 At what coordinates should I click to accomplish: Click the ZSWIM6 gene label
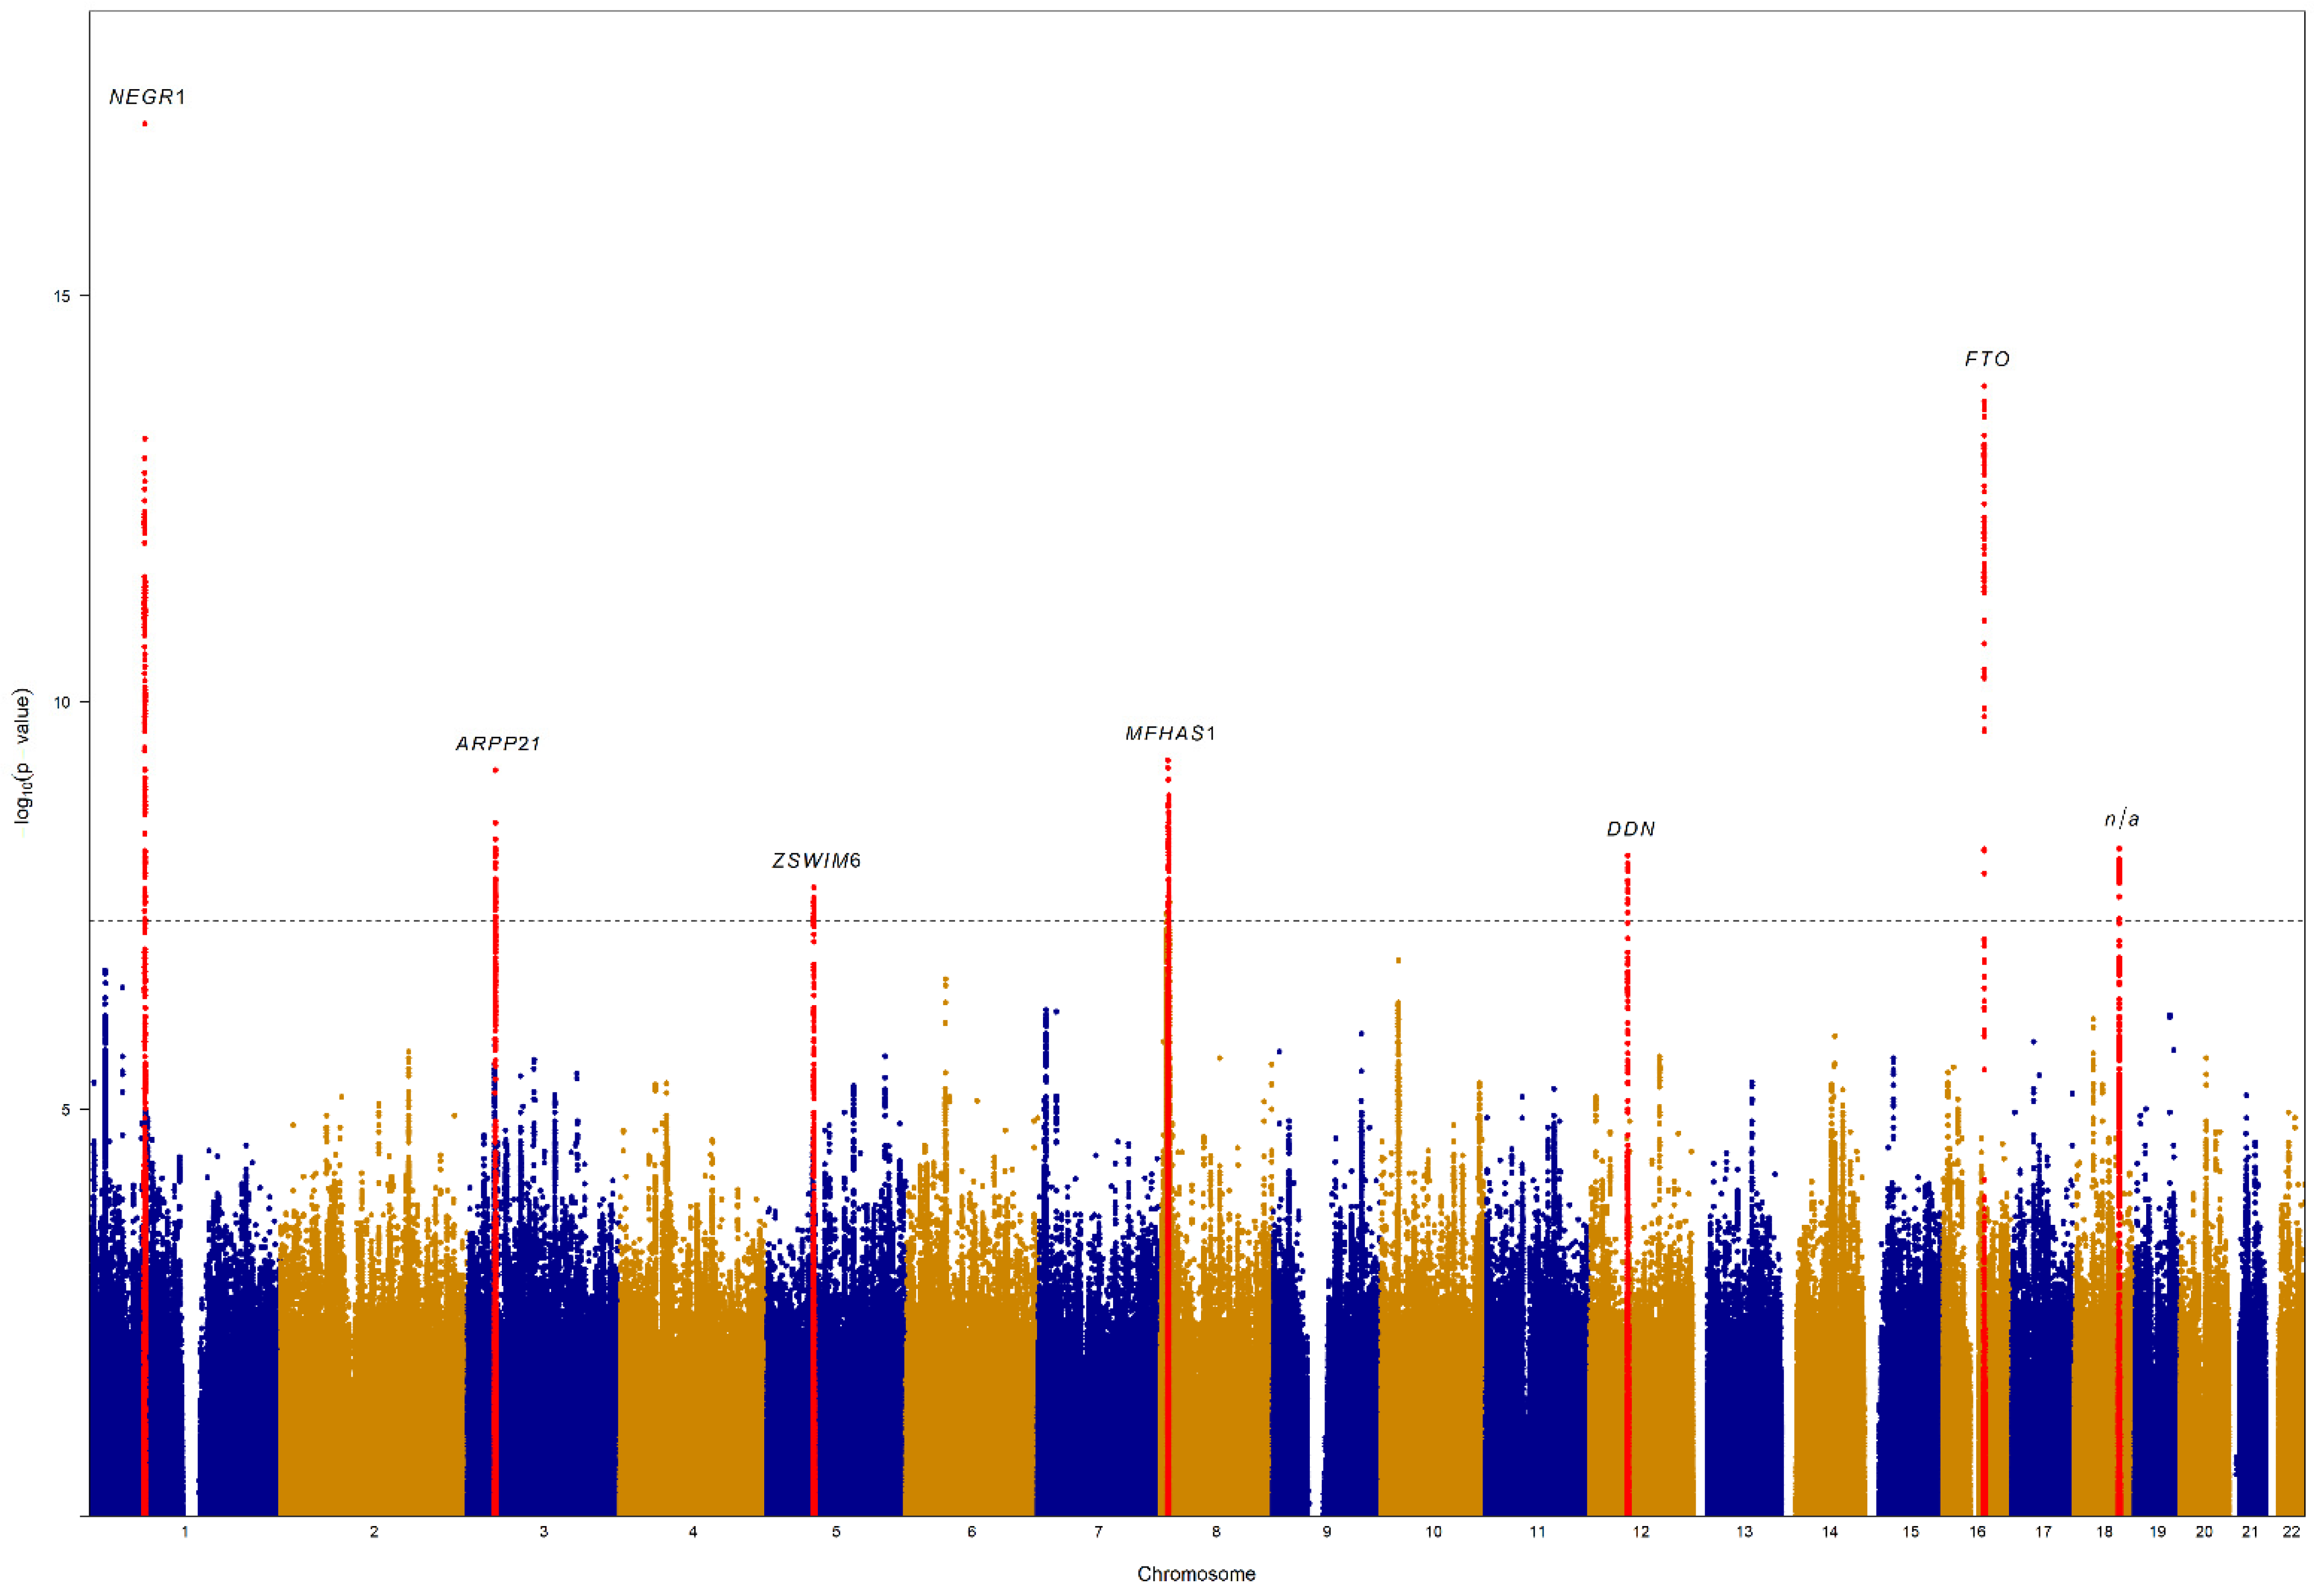[816, 860]
